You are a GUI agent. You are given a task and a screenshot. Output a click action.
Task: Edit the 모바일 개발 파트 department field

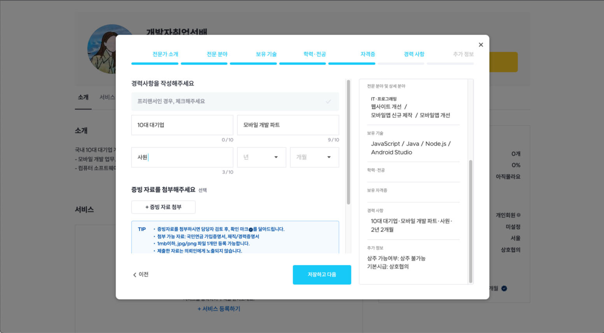coord(288,125)
